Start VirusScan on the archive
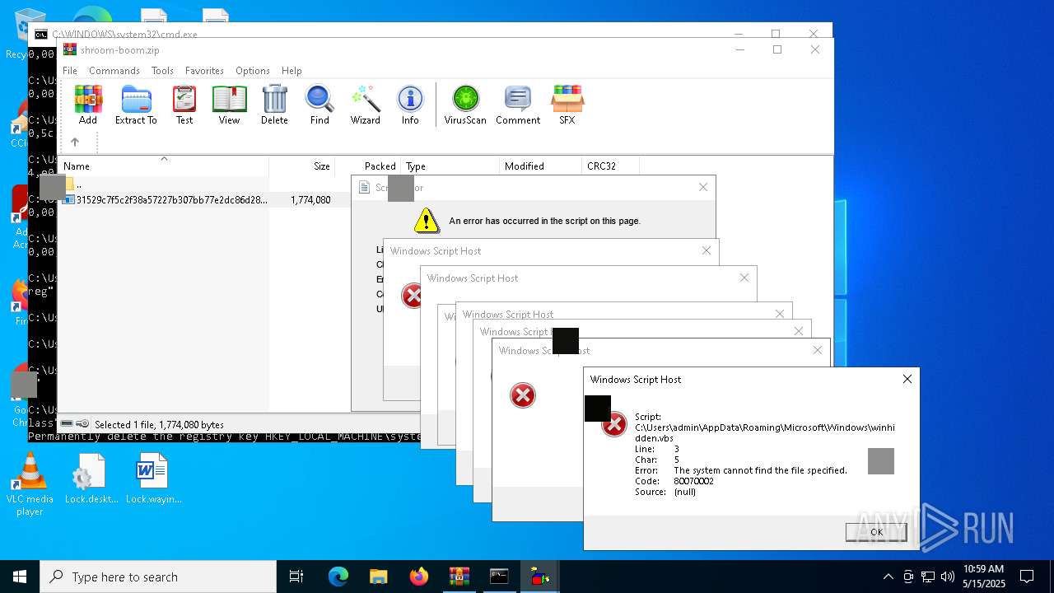This screenshot has height=593, width=1054. coord(465,105)
